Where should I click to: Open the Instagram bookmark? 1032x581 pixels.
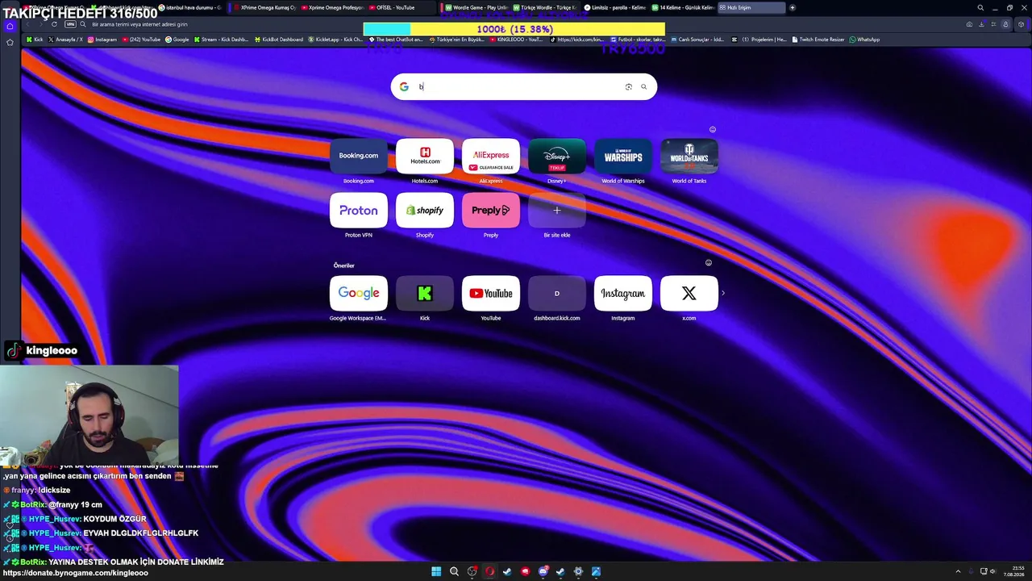point(102,40)
